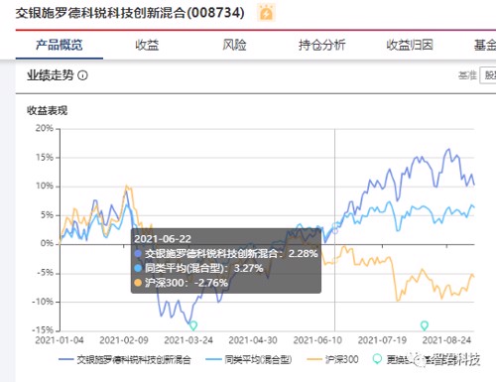
Task: Toggle the 交银施罗德科锐科技创新混合 legend series
Action: (125, 359)
